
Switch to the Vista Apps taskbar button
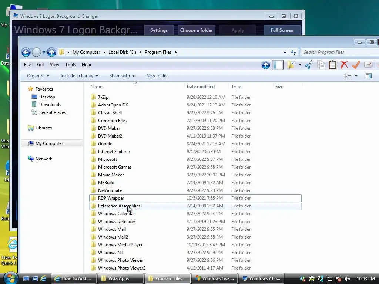click(x=120, y=278)
